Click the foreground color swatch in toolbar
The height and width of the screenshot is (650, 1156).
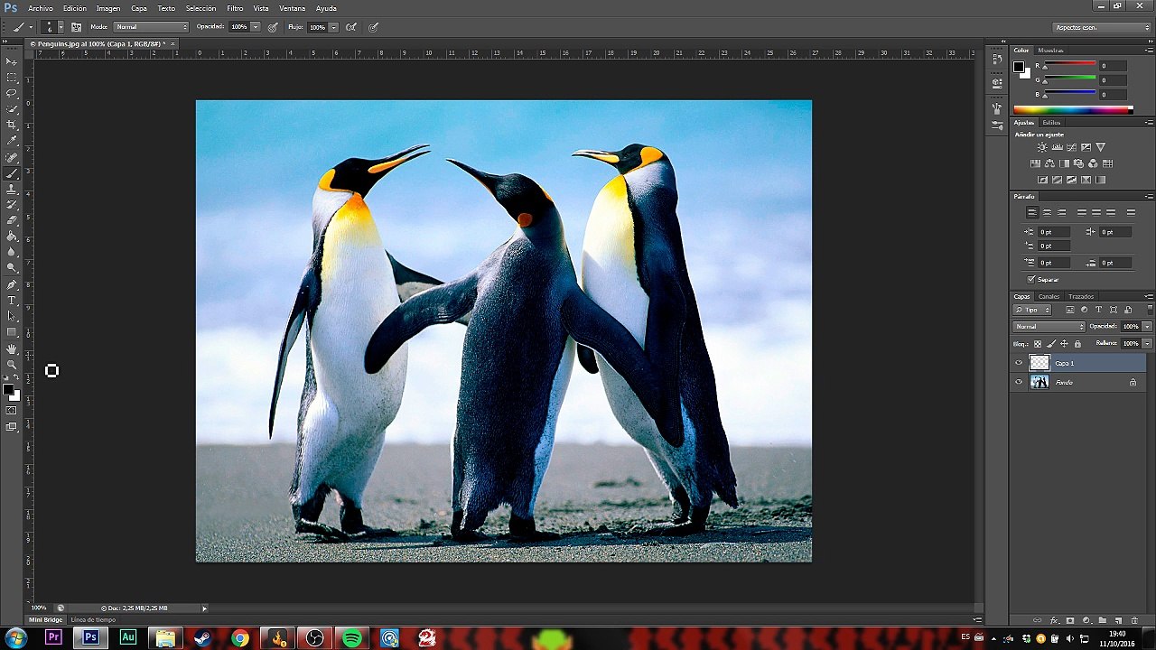point(7,390)
